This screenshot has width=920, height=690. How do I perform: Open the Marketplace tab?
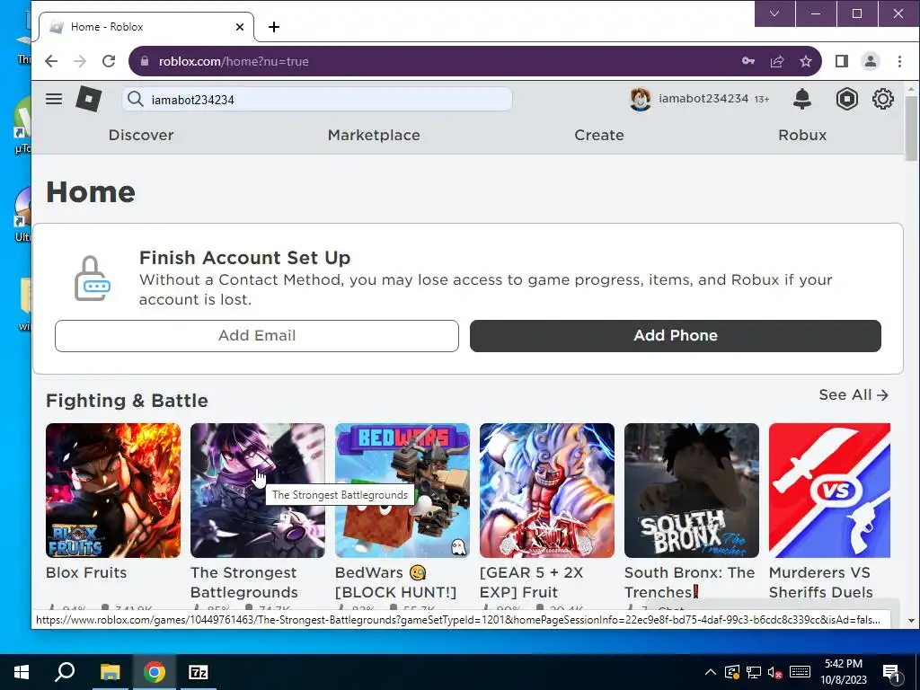tap(374, 135)
